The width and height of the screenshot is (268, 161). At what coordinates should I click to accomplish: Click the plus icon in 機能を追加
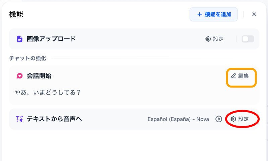pyautogui.click(x=199, y=14)
